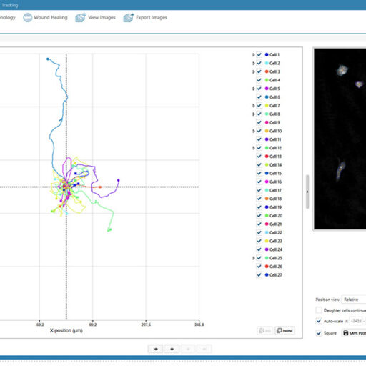Uncheck the Cell 4 checkbox
The height and width of the screenshot is (366, 366).
pyautogui.click(x=259, y=80)
